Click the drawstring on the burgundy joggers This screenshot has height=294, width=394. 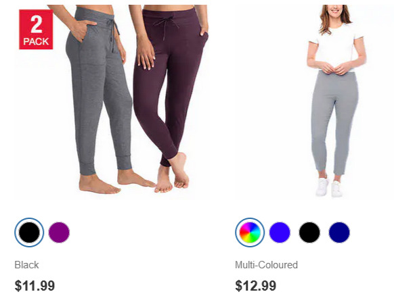166,27
